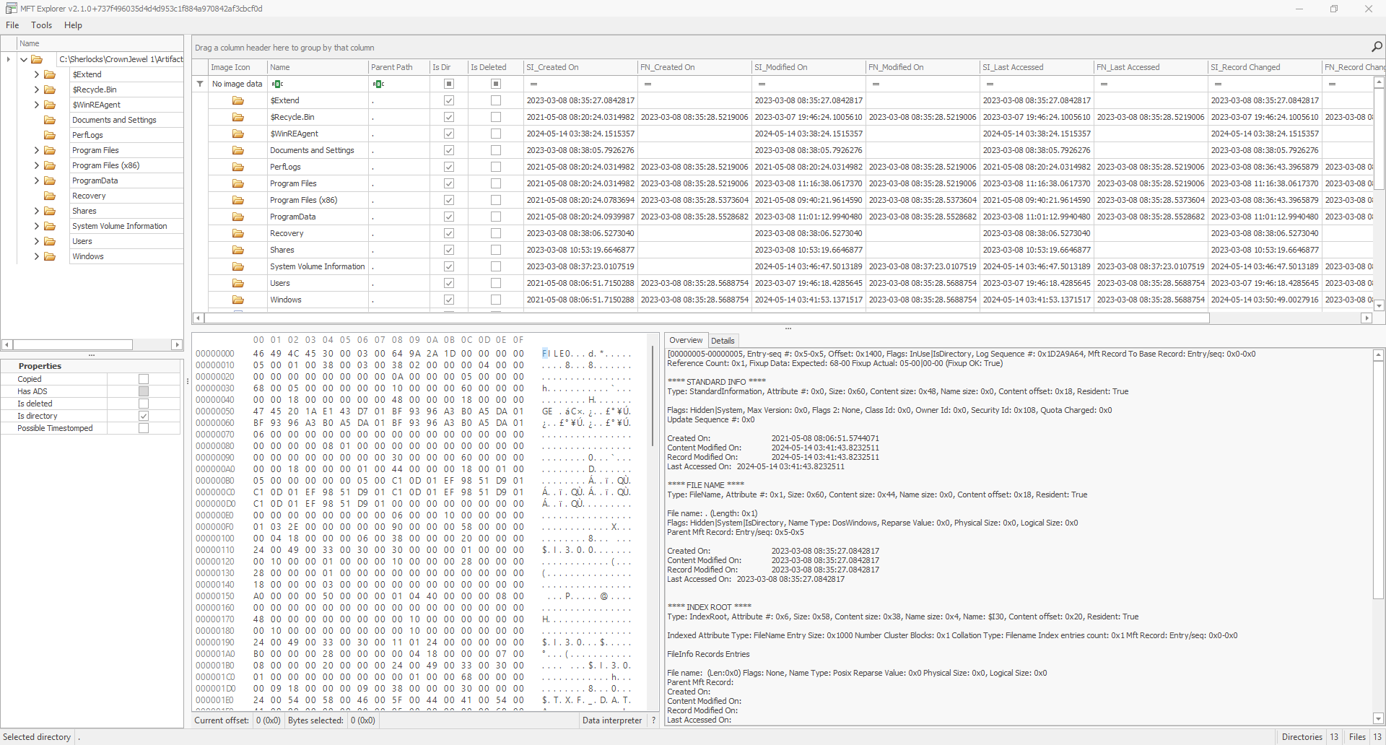Click the folder icon in the Users grid row
The width and height of the screenshot is (1386, 745).
(x=237, y=283)
